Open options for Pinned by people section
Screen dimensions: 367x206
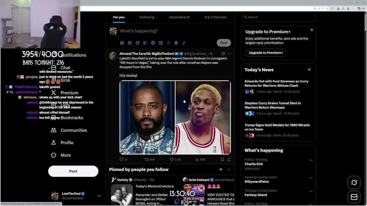(229, 169)
